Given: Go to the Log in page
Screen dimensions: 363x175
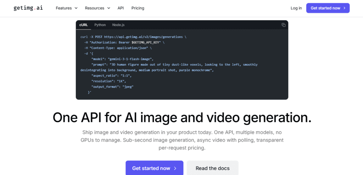Looking at the screenshot, I should pyautogui.click(x=296, y=8).
